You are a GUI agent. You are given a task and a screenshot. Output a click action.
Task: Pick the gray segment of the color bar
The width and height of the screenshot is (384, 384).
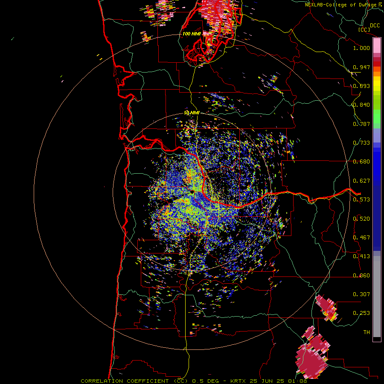click(x=377, y=297)
